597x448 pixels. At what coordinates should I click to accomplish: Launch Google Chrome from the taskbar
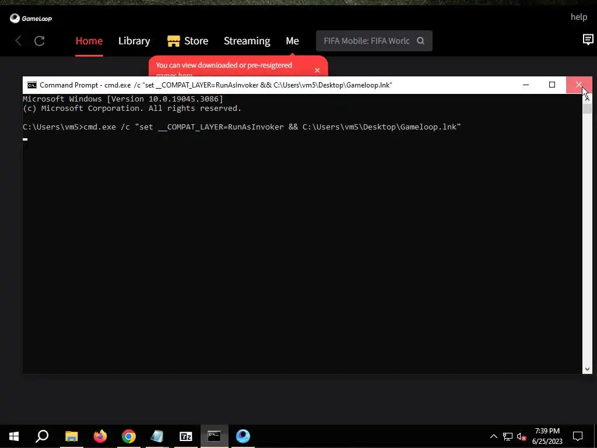point(129,436)
